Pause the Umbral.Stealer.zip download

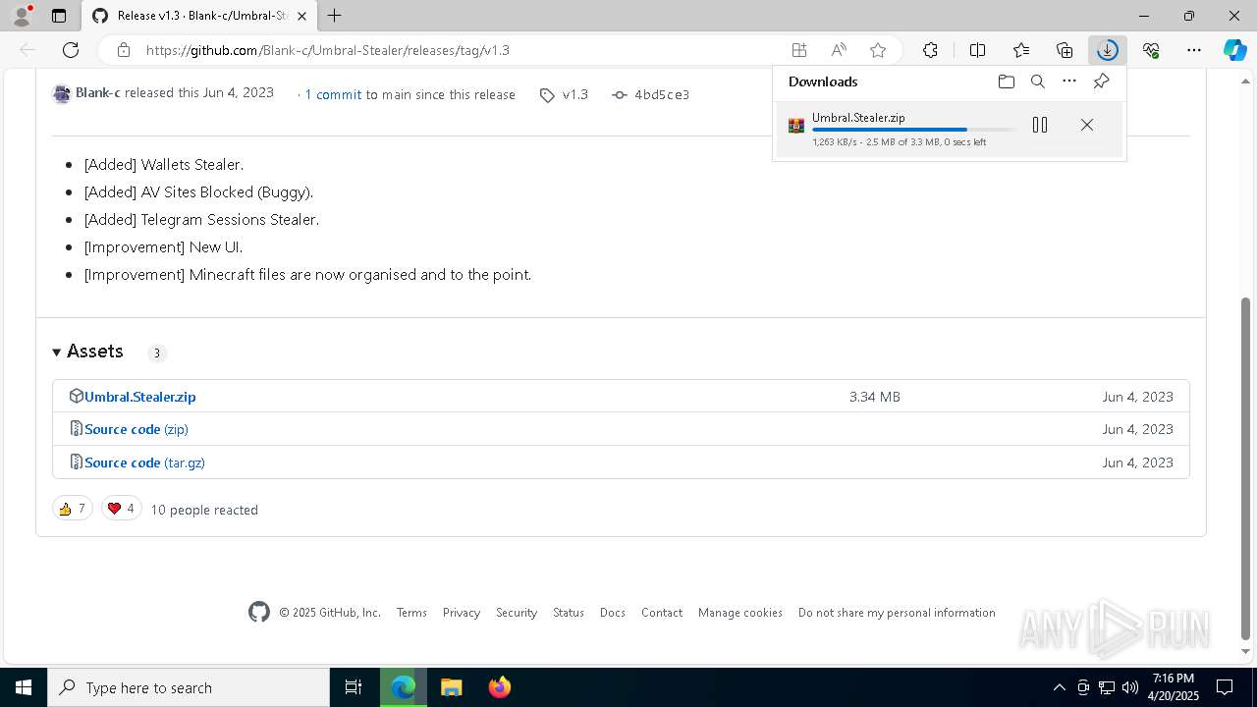(x=1040, y=125)
